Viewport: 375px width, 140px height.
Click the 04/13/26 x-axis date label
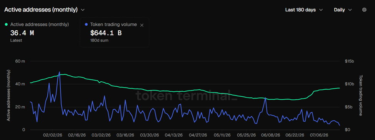click(173, 135)
